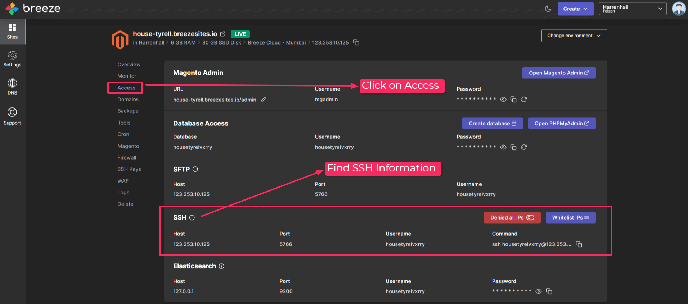
Task: Open the Firewall section
Action: click(127, 158)
